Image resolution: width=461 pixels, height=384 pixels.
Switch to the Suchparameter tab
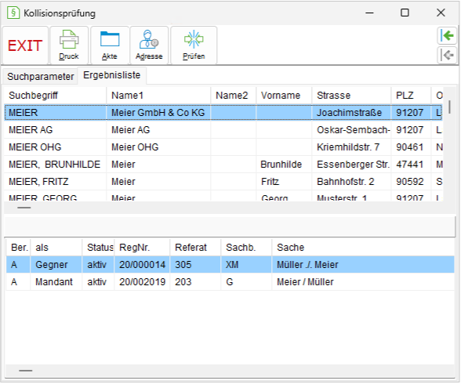point(40,77)
